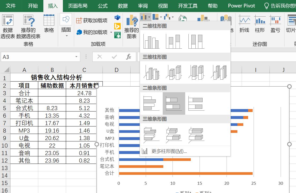
Task: Pick the 2D 100% stacked bar chart
Action: pos(196,103)
